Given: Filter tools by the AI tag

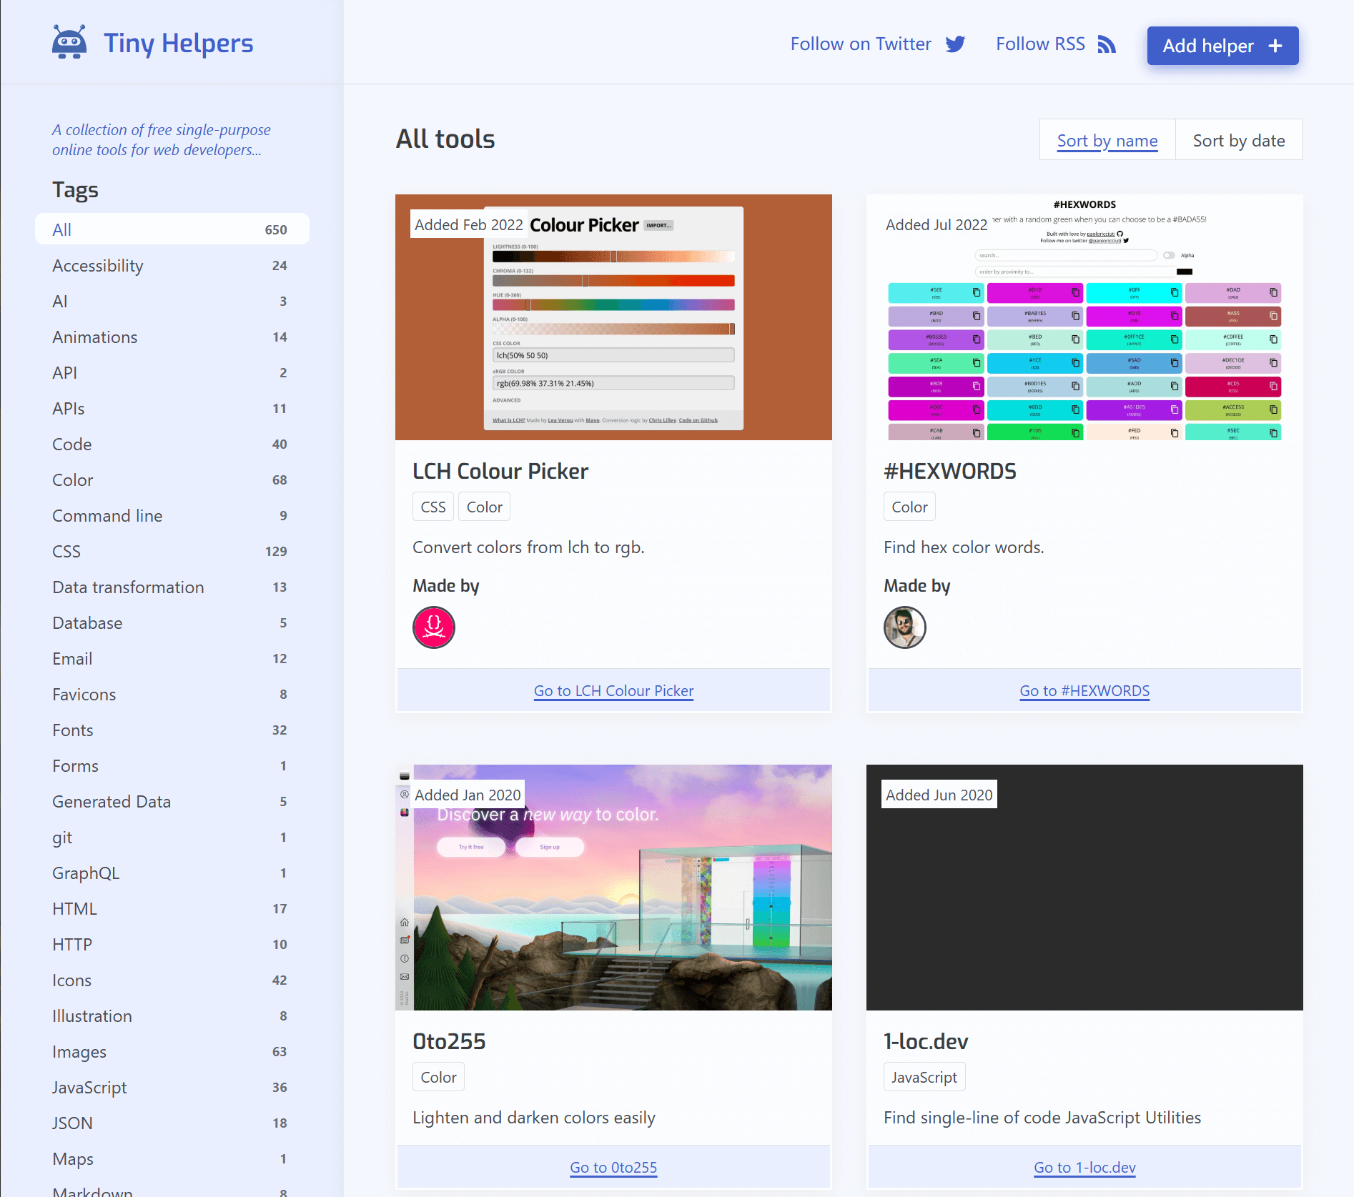Looking at the screenshot, I should point(172,301).
